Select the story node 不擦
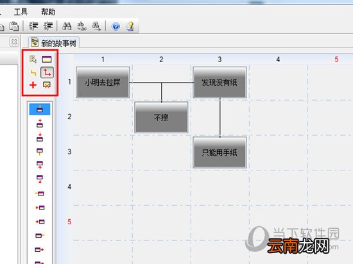Screen dimensions: 353x264 [161, 117]
